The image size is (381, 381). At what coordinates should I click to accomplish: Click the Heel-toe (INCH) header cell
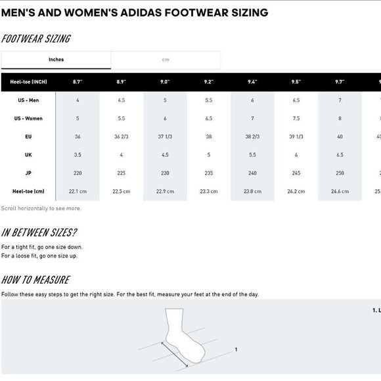click(28, 82)
